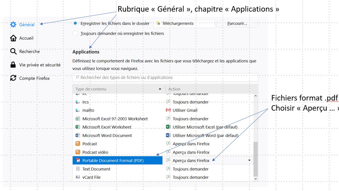The width and height of the screenshot is (339, 191).
Task: Click the Accueil house icon
Action: (x=13, y=38)
